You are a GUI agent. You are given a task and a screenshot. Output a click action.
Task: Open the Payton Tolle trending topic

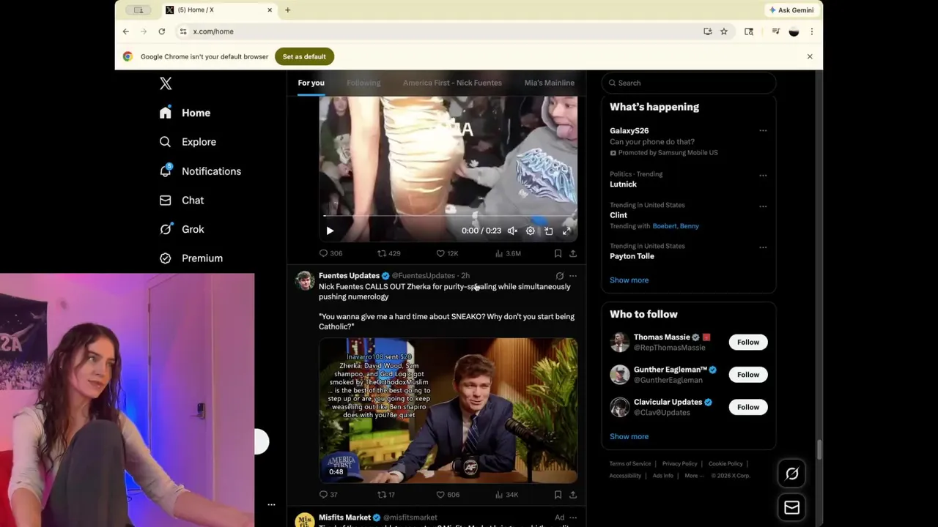632,256
